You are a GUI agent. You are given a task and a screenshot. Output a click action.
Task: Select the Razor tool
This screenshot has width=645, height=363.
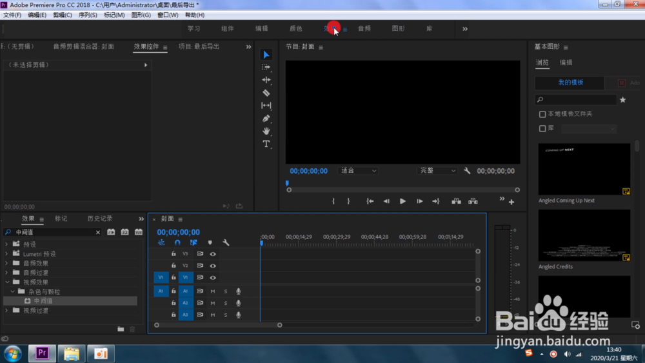coord(266,92)
